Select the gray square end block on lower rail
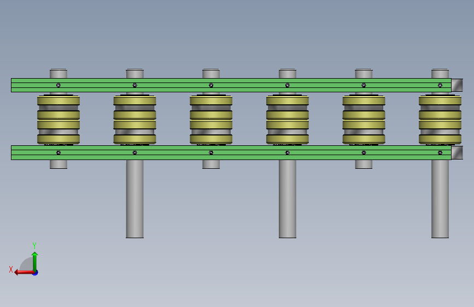The image size is (474, 307). pyautogui.click(x=457, y=153)
